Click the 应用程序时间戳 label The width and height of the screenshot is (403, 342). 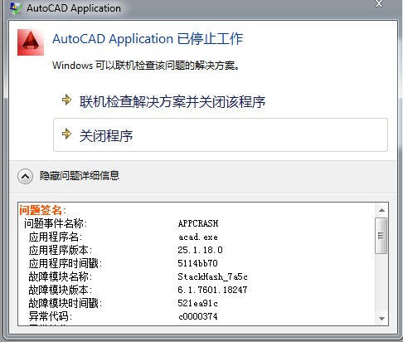(x=66, y=263)
